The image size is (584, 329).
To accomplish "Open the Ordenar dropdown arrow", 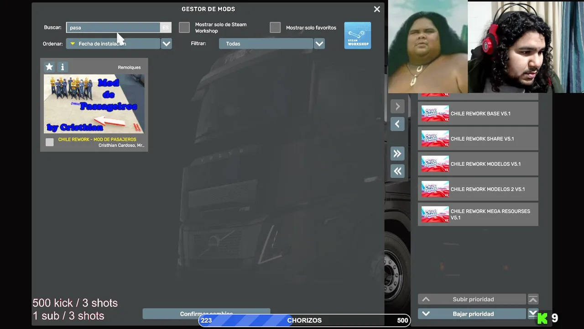I will (x=166, y=44).
